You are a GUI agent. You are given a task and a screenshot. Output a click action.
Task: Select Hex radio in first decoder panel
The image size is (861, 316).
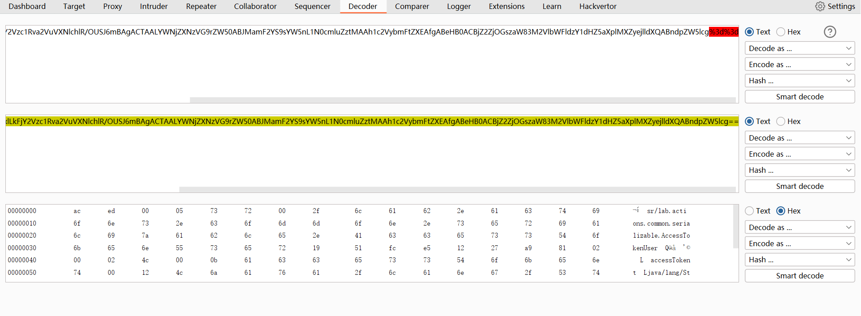coord(781,32)
